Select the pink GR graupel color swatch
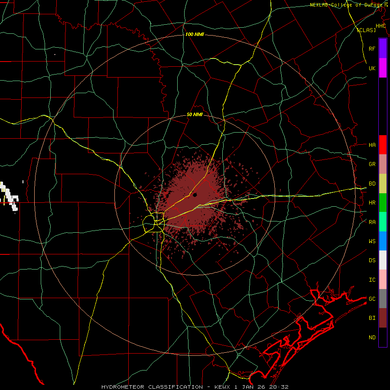Image resolution: width=390 pixels, height=390 pixels. pos(383,164)
